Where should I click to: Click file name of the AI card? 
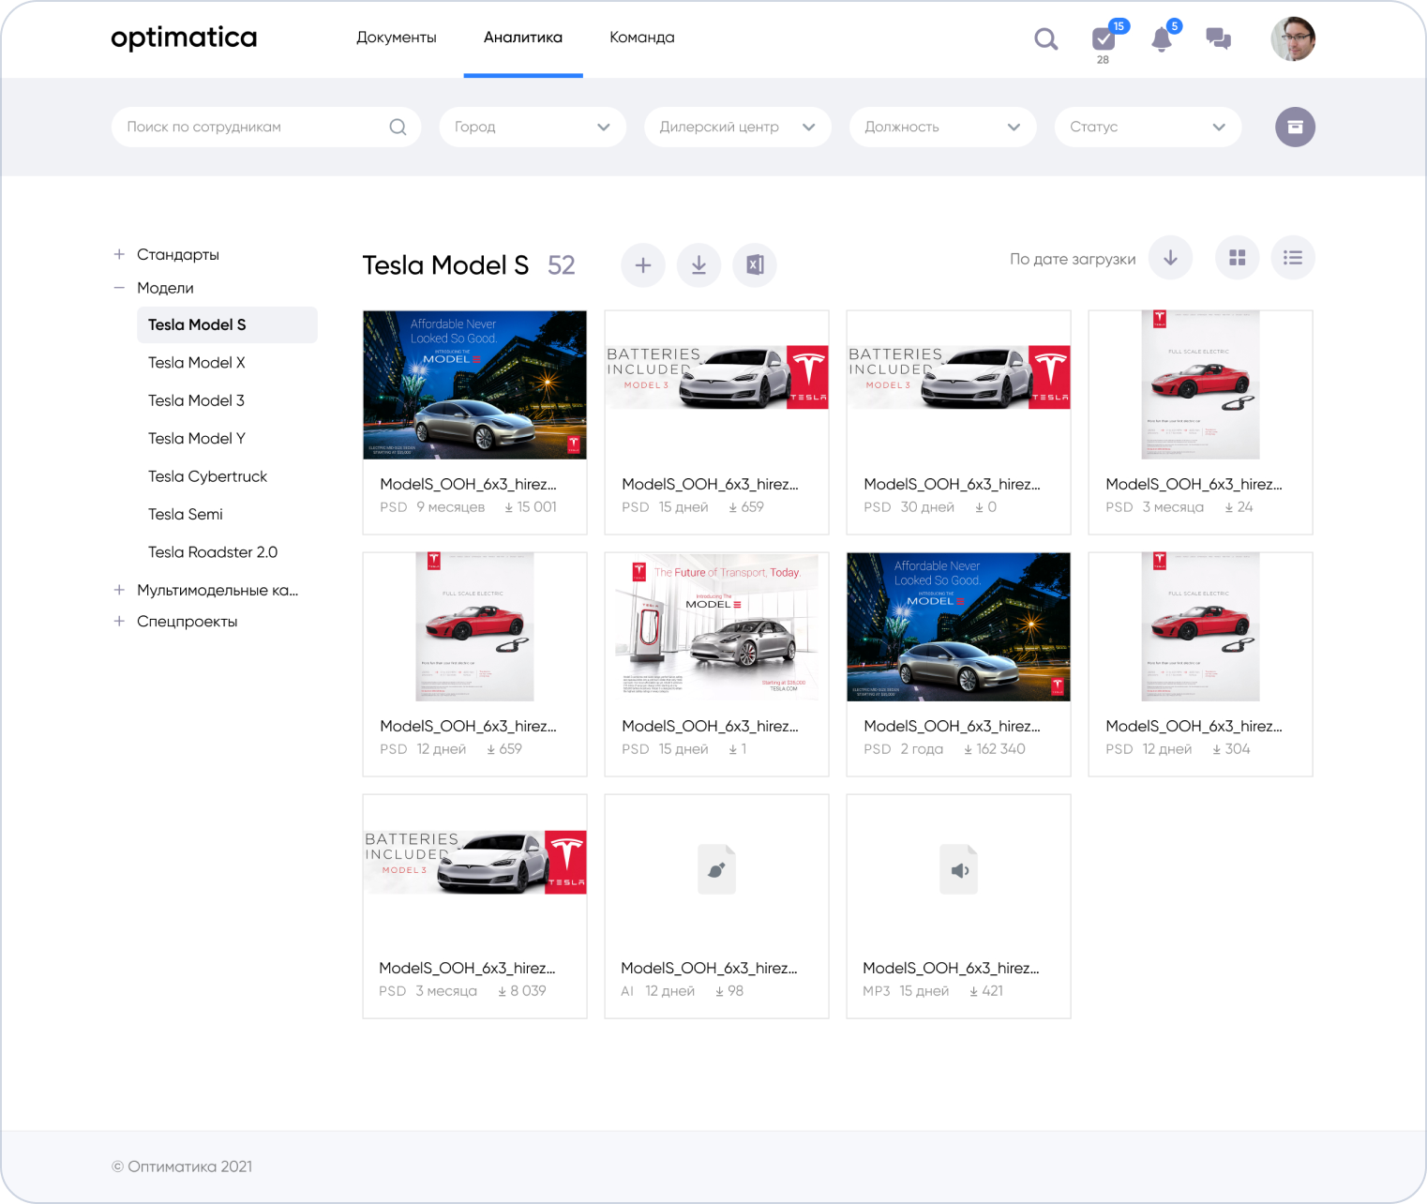tap(710, 968)
